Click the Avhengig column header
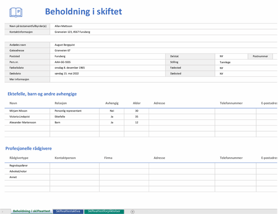This screenshot has width=278, height=214. coord(112,103)
